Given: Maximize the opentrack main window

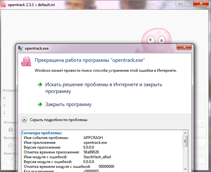Looking at the screenshot, I should click(189, 3).
